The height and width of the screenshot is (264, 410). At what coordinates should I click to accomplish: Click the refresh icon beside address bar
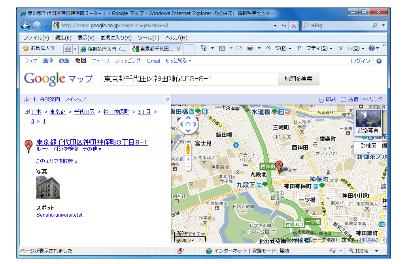(x=284, y=26)
